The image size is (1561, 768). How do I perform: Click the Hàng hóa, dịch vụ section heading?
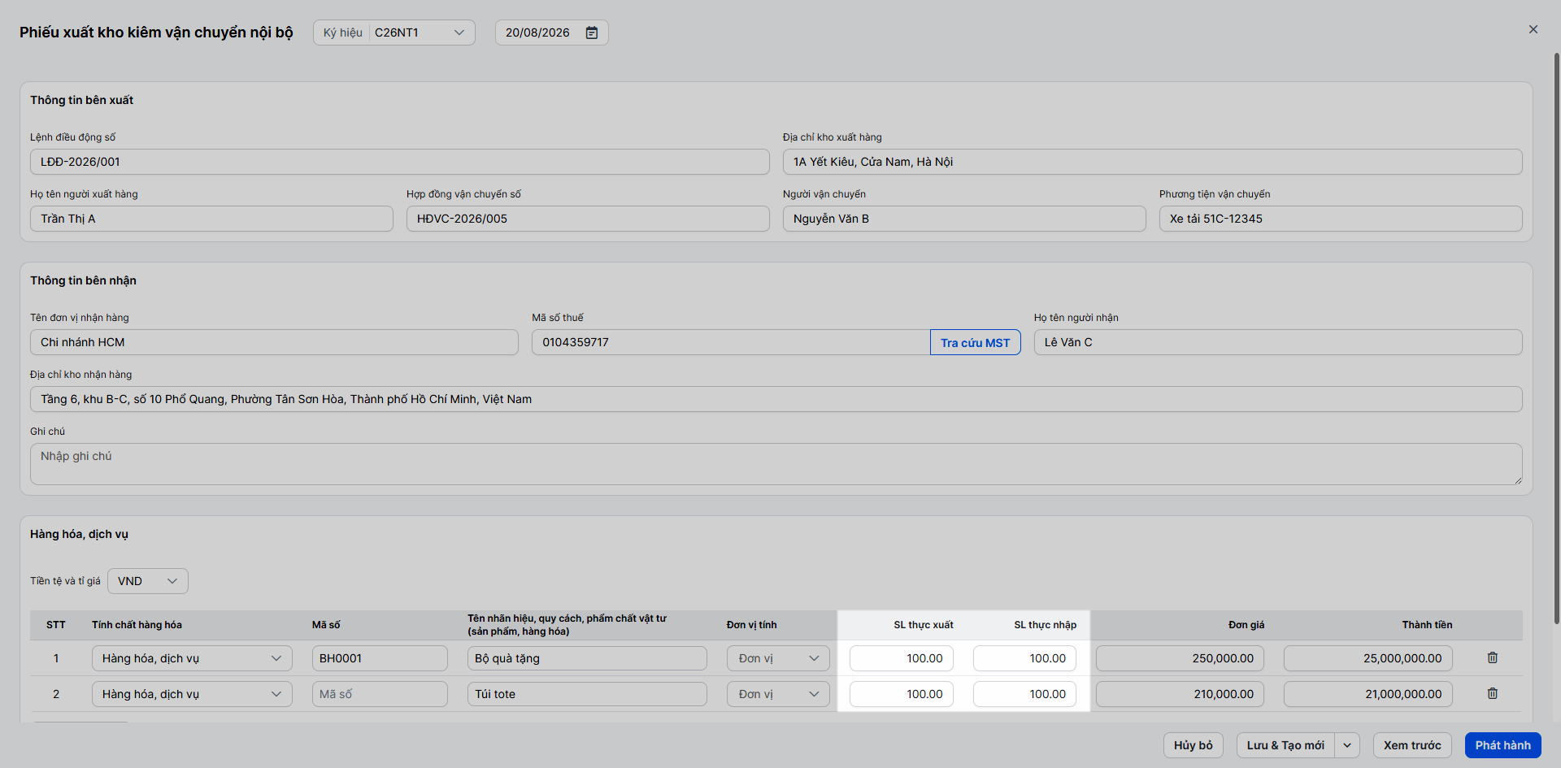click(x=79, y=534)
